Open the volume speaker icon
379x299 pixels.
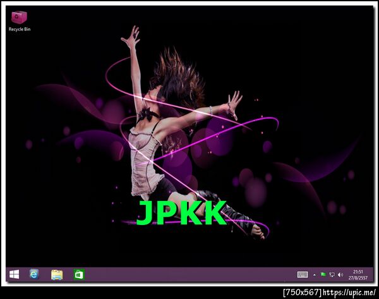(340, 274)
